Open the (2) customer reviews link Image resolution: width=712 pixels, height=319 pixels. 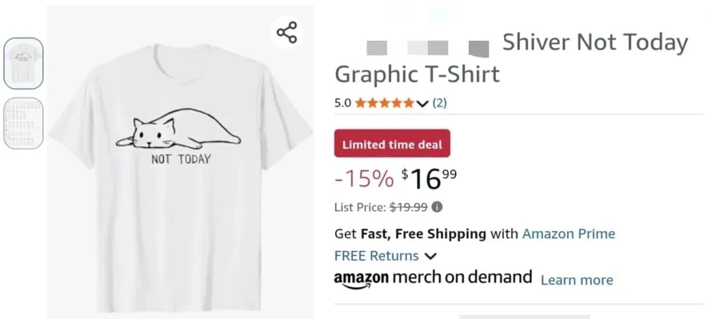click(x=440, y=103)
